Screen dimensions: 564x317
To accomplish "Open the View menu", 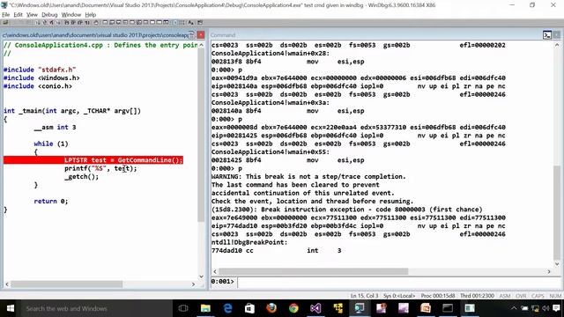I will 32,15.
